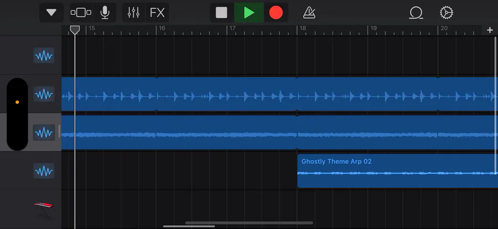
Task: Open the microphone instrument view
Action: [105, 13]
